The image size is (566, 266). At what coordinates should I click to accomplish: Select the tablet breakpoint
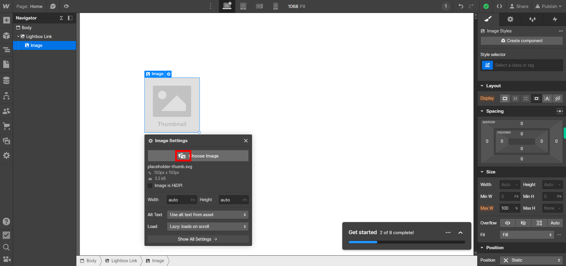pos(243,6)
